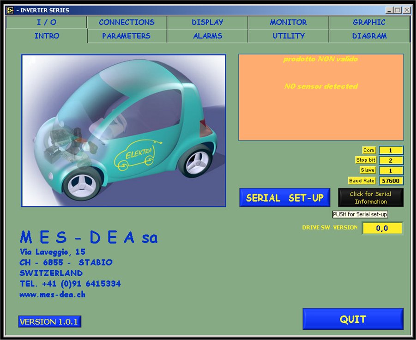The image size is (416, 340).
Task: Click the Elektra car image
Action: click(124, 131)
